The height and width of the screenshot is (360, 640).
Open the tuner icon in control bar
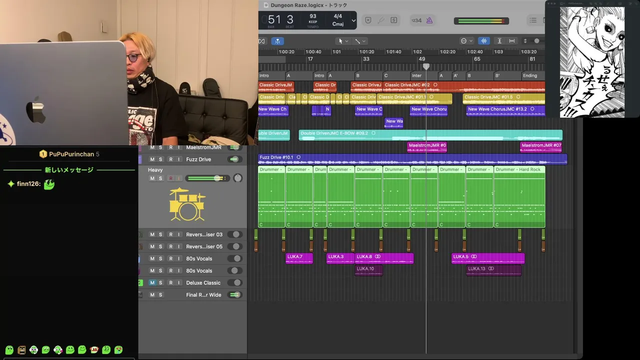(381, 20)
